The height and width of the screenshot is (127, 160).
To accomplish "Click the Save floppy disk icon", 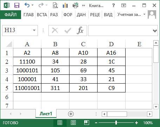I will click(x=17, y=5).
